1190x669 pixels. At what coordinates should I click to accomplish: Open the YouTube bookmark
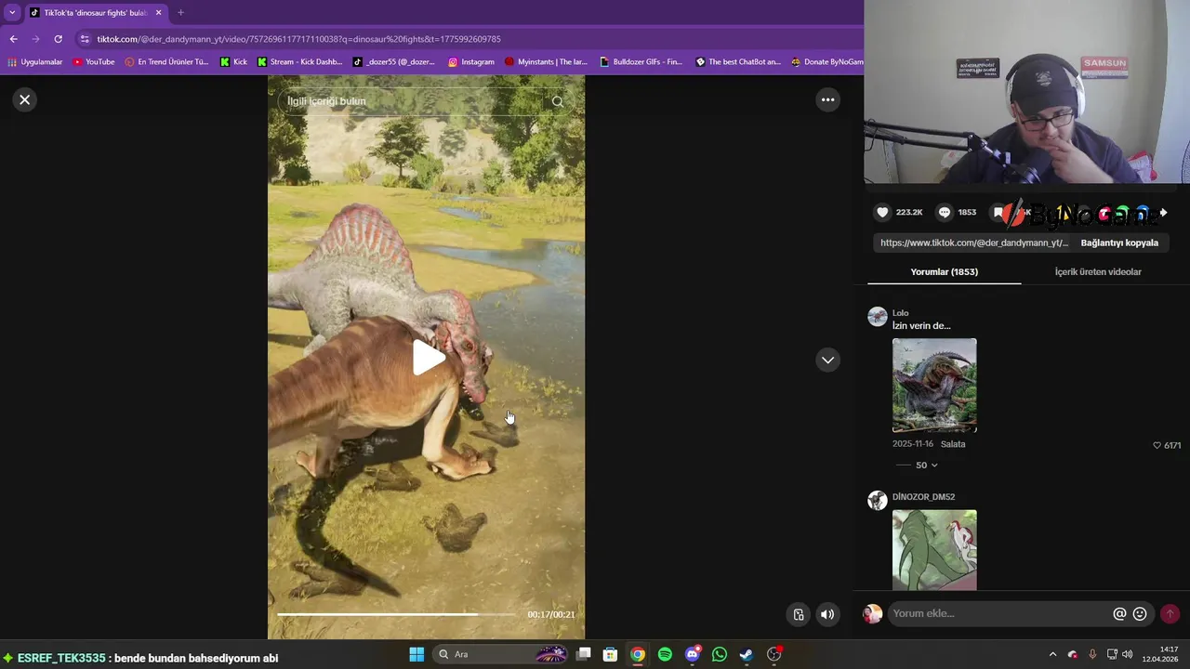93,62
